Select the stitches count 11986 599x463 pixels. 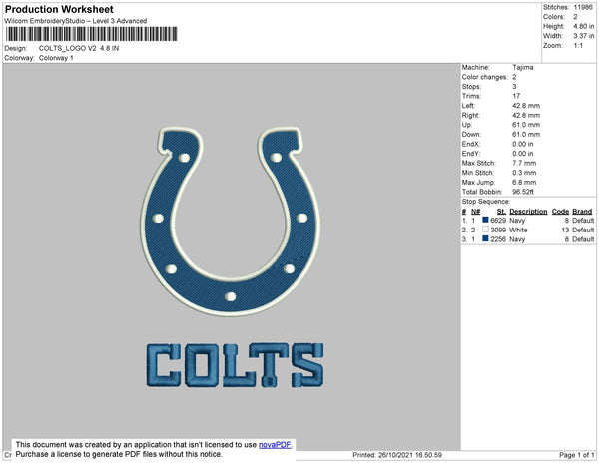click(x=583, y=7)
